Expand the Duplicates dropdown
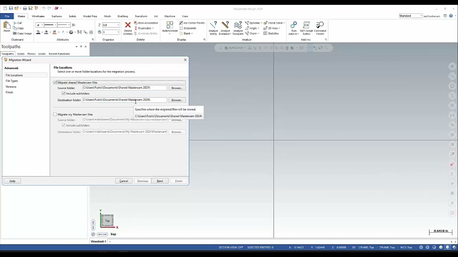 point(153,28)
